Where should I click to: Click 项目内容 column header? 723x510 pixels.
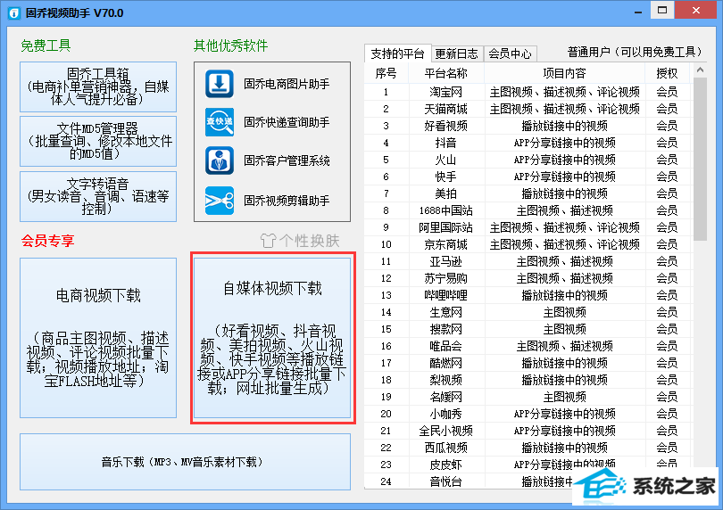(x=564, y=73)
